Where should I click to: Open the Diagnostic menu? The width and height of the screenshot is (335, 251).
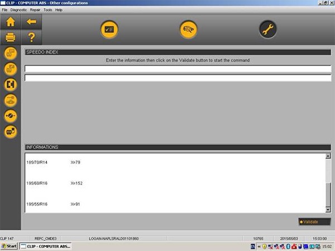tap(18, 10)
